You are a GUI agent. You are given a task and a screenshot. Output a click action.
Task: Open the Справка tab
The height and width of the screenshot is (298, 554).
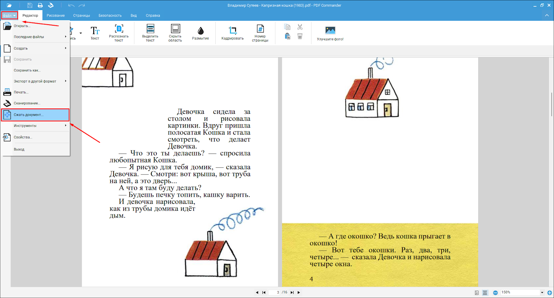tap(153, 16)
